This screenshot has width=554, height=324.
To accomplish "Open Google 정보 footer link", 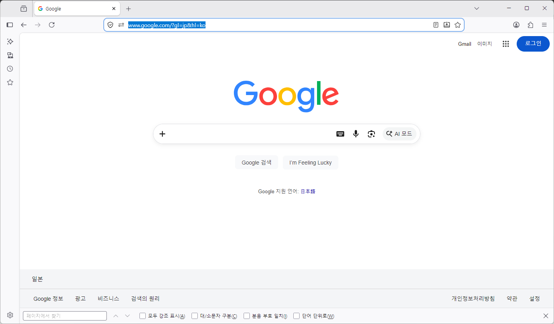I will pos(48,298).
